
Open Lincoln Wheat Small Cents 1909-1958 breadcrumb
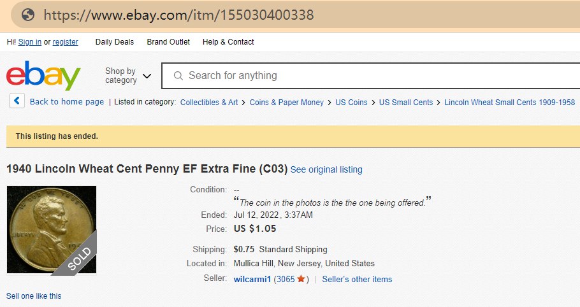(x=509, y=102)
